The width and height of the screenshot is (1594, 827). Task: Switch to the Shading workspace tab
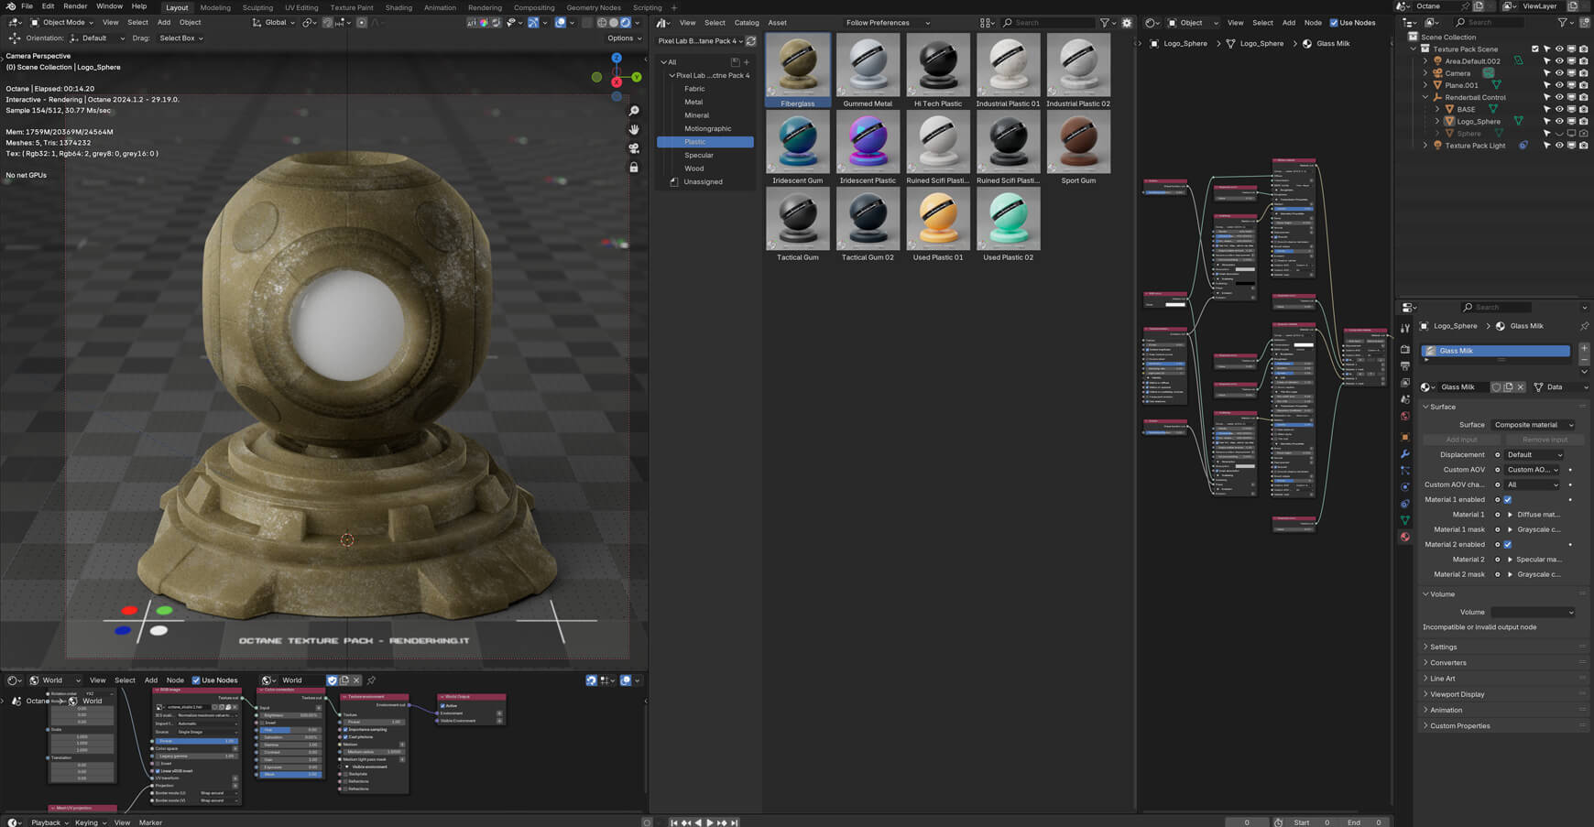398,7
